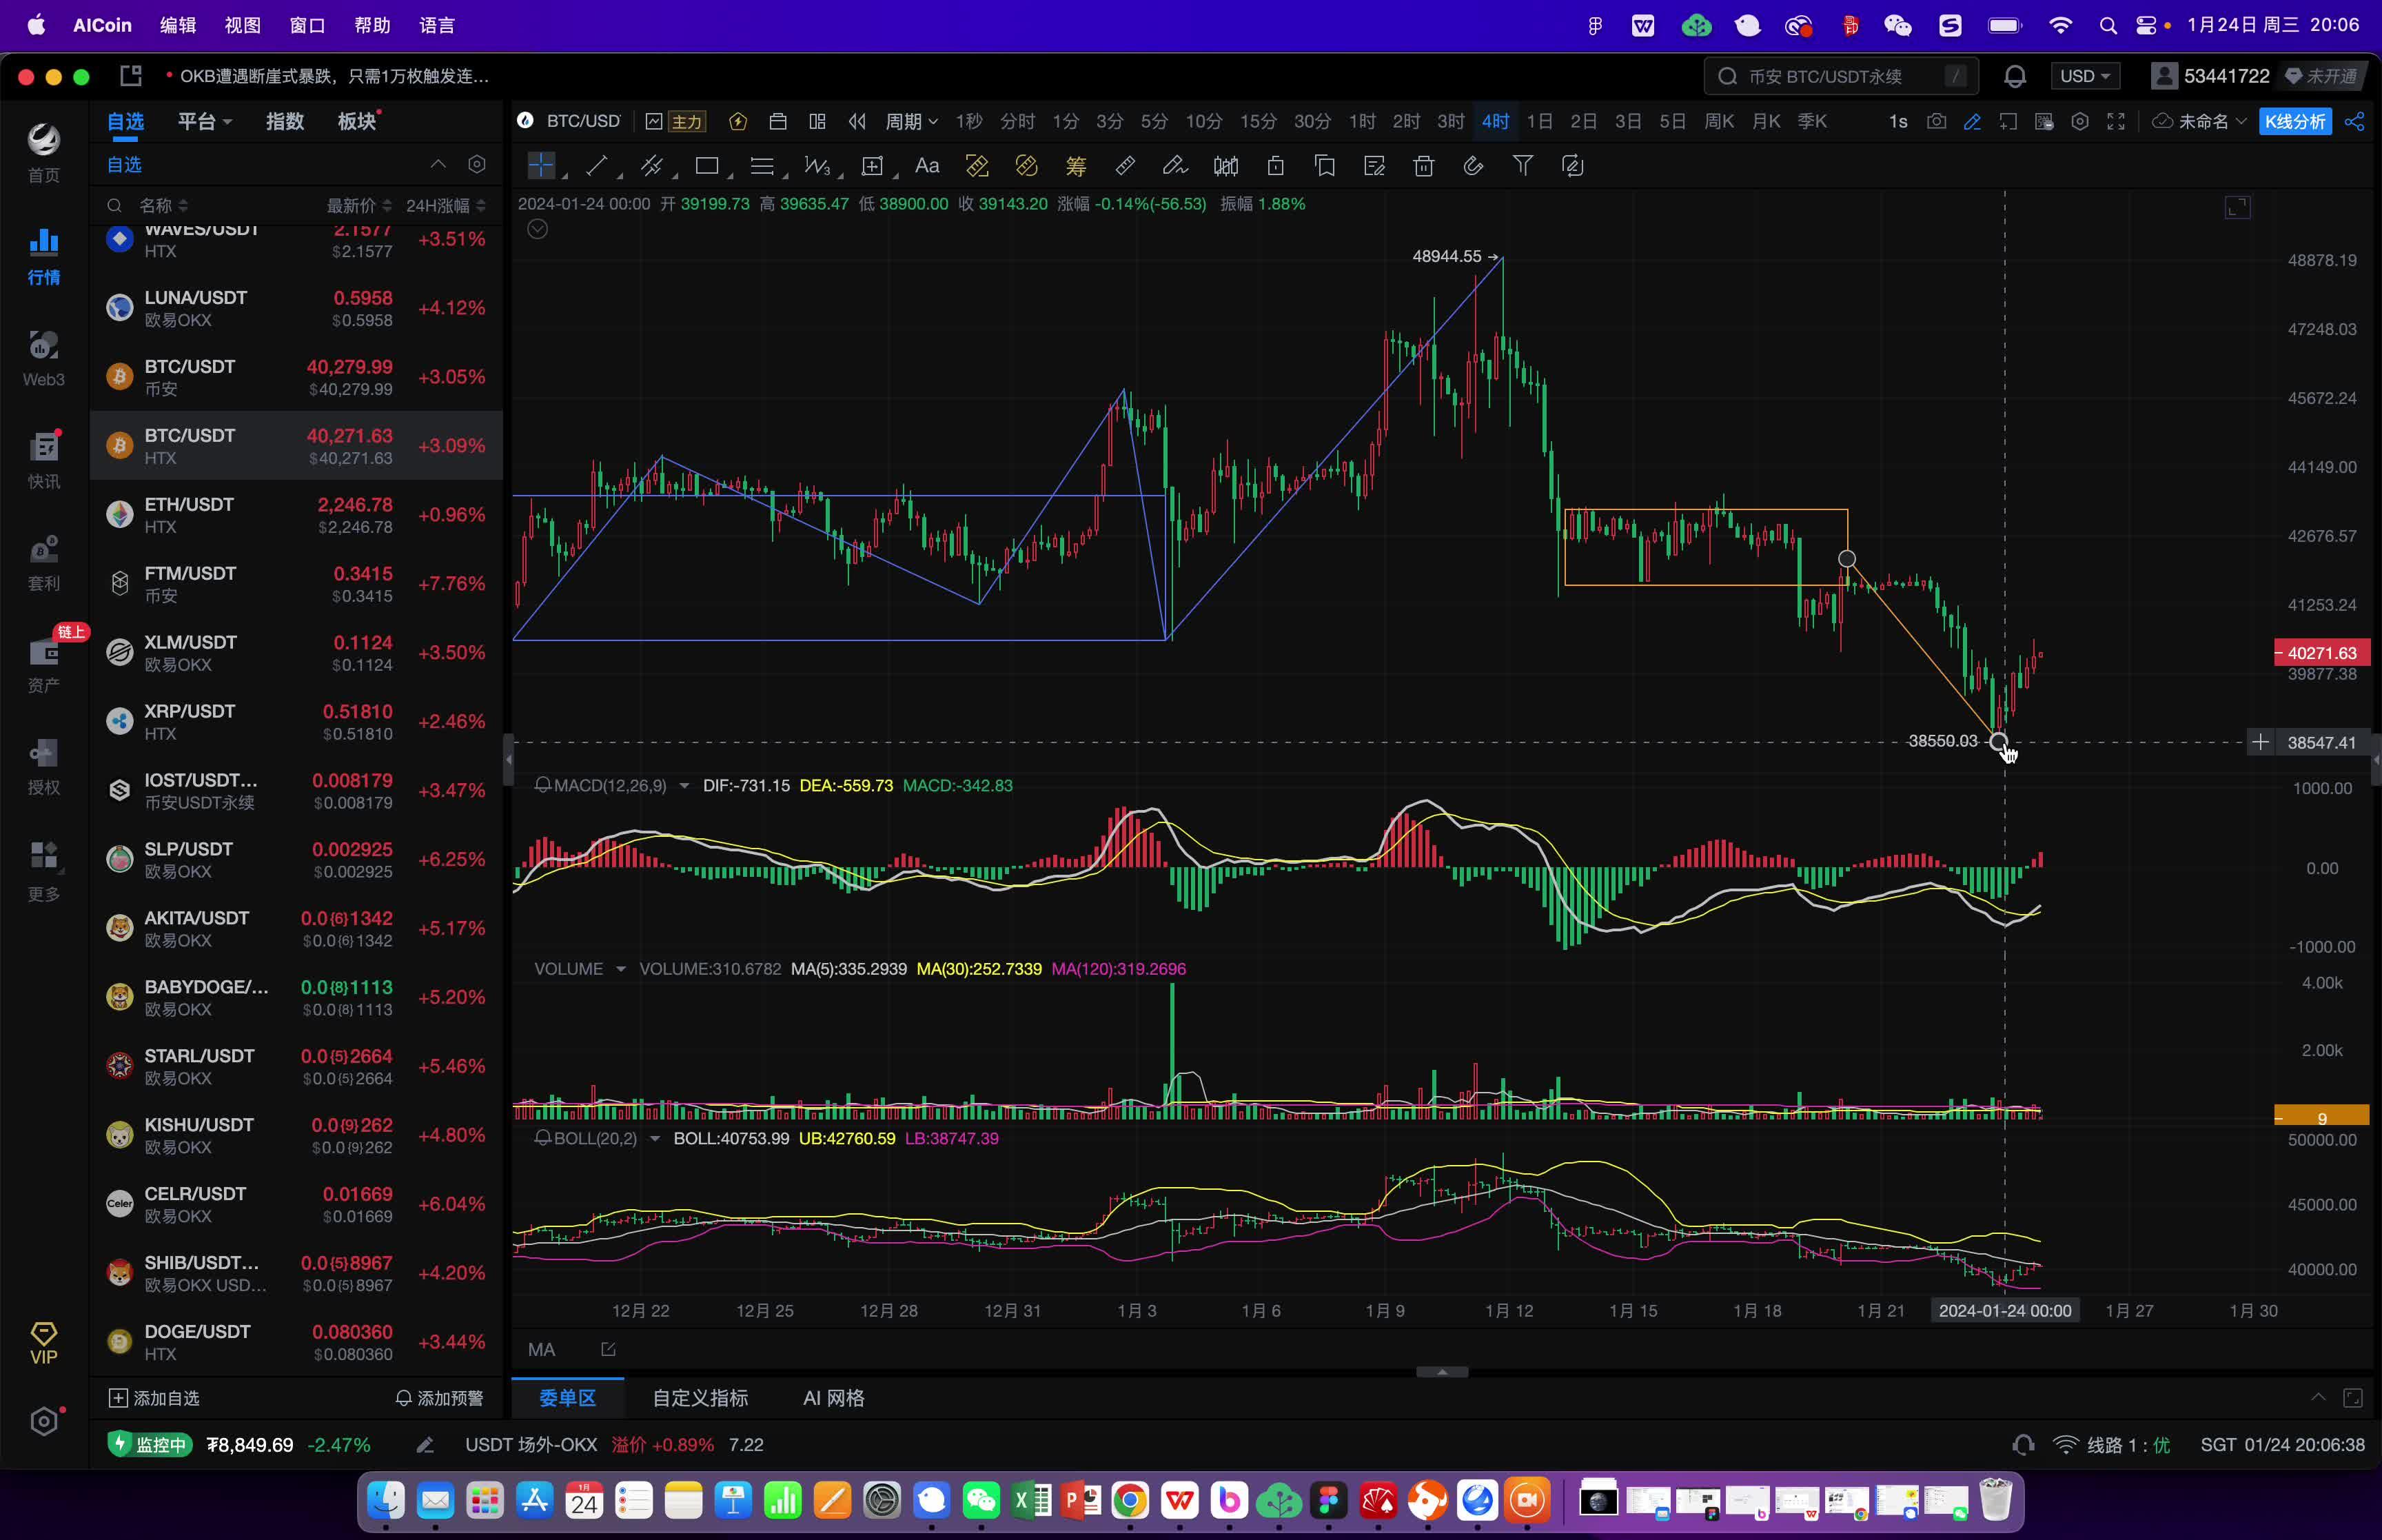Select the 1日 timeframe
2382x1540 pixels.
pyautogui.click(x=1539, y=121)
